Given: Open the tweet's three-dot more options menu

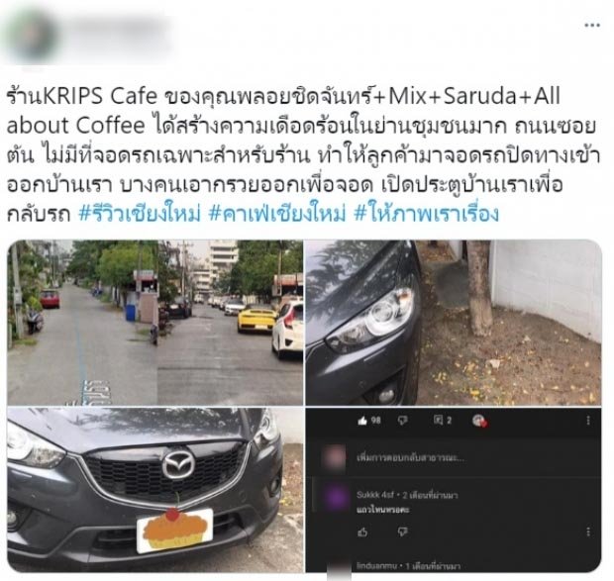Looking at the screenshot, I should point(592,26).
